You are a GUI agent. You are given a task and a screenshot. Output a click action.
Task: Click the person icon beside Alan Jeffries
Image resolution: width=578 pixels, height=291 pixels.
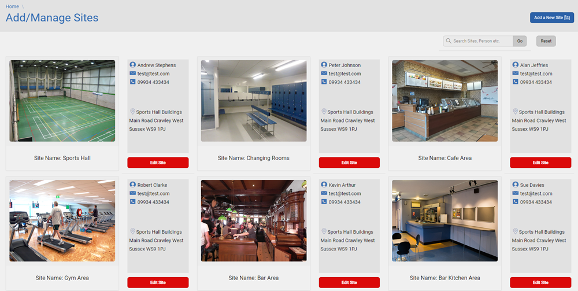click(x=516, y=65)
